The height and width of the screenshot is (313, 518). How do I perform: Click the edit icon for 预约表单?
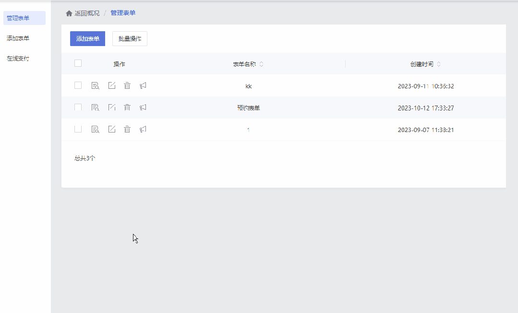111,108
